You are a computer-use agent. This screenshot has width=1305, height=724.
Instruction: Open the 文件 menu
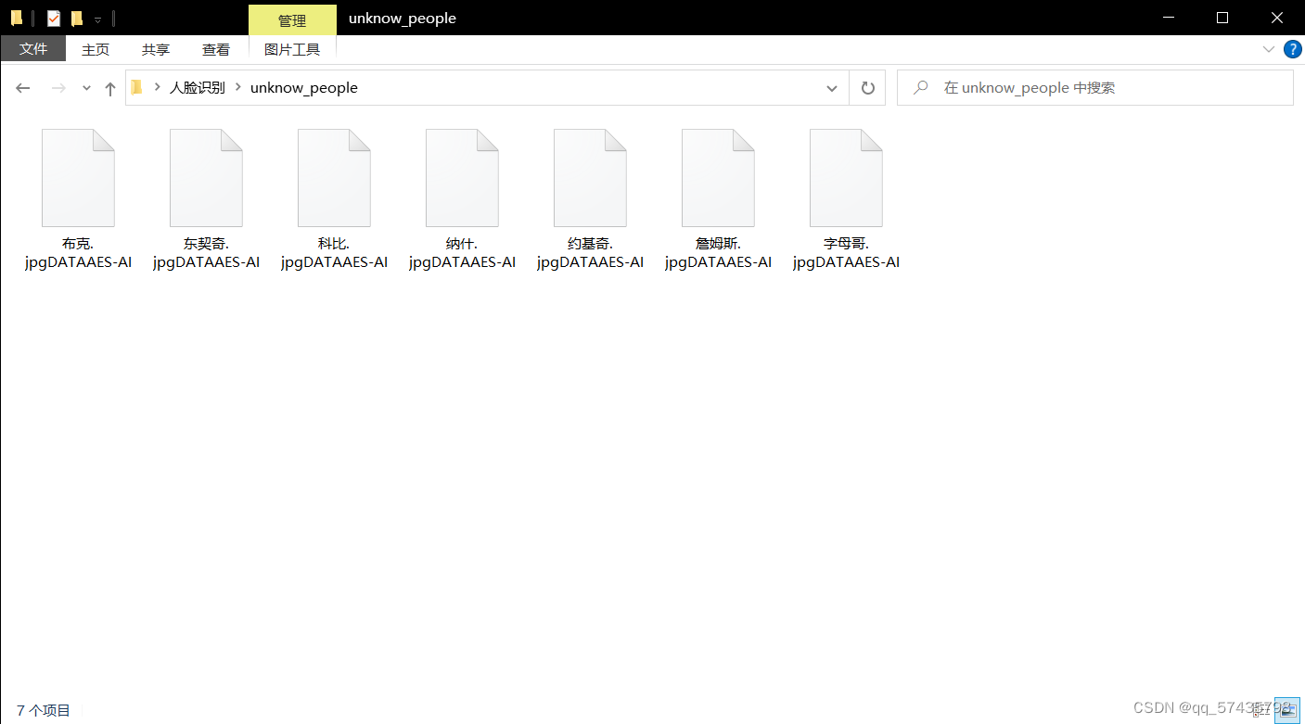(x=33, y=49)
